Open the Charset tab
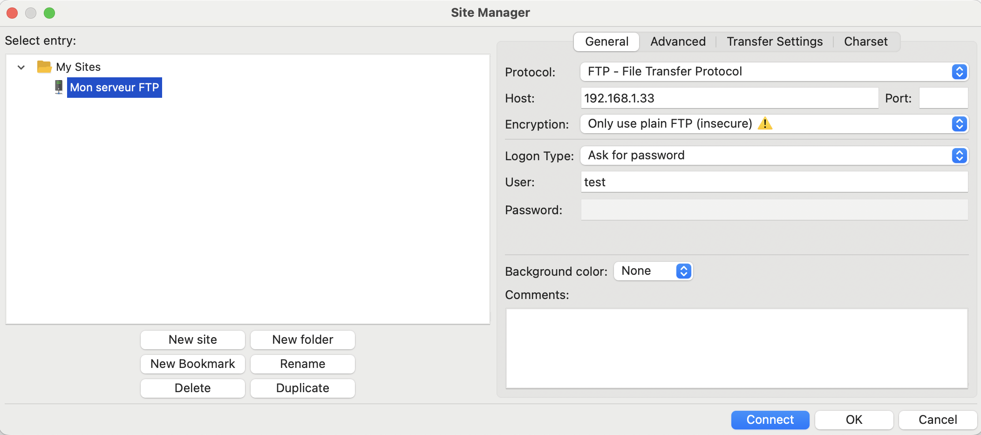This screenshot has width=981, height=435. click(x=865, y=41)
